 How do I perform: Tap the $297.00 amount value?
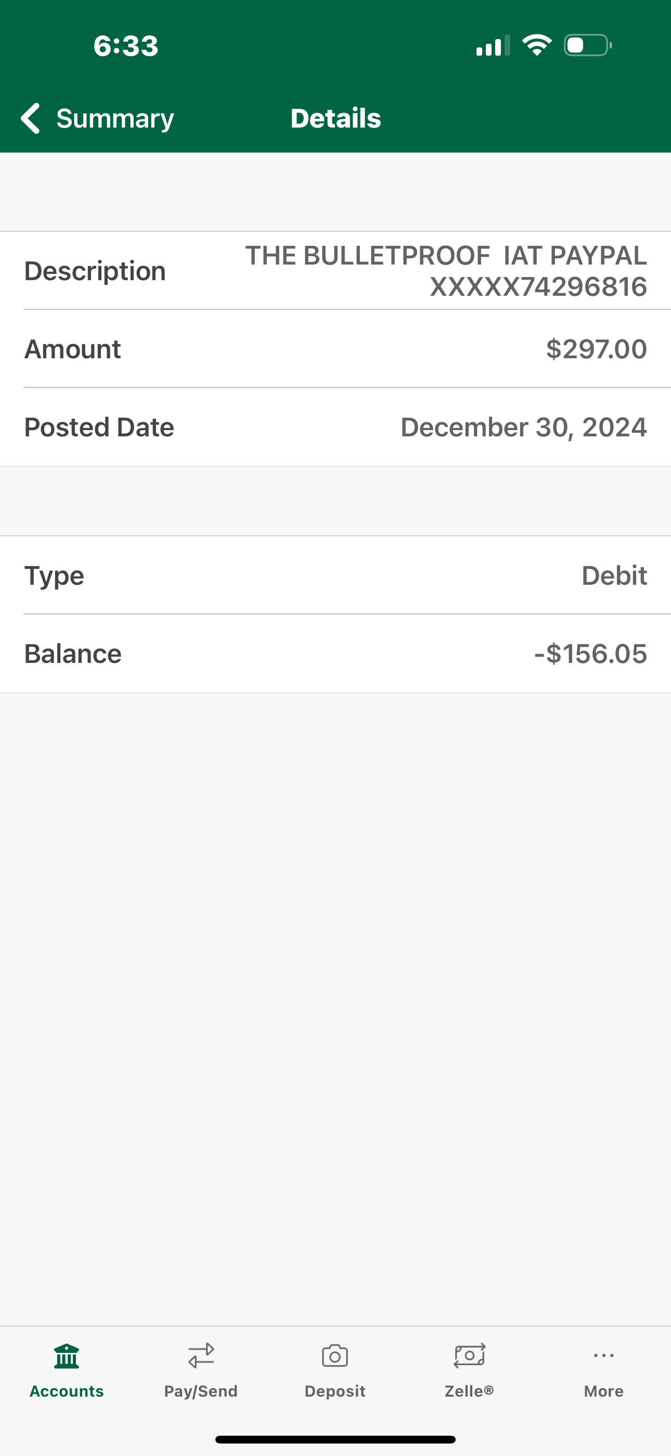coord(596,349)
